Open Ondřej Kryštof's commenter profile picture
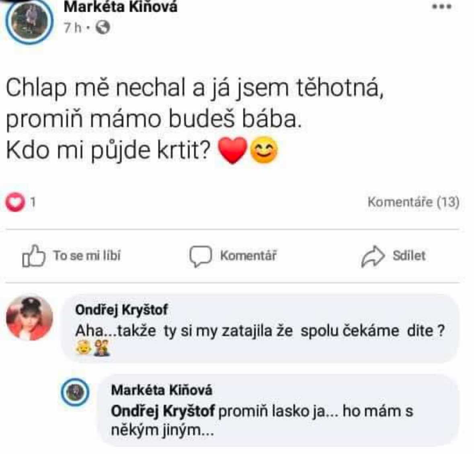Image resolution: width=474 pixels, height=454 pixels. [29, 318]
